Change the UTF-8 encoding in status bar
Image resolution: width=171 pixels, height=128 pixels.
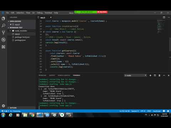click(143, 111)
